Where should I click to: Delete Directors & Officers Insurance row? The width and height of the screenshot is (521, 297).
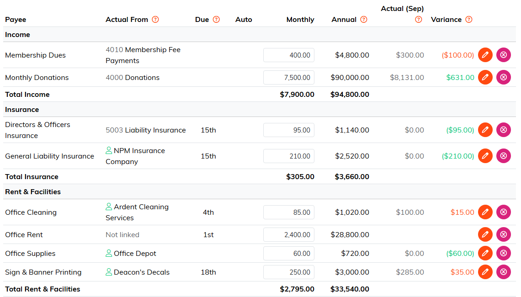[x=503, y=130]
